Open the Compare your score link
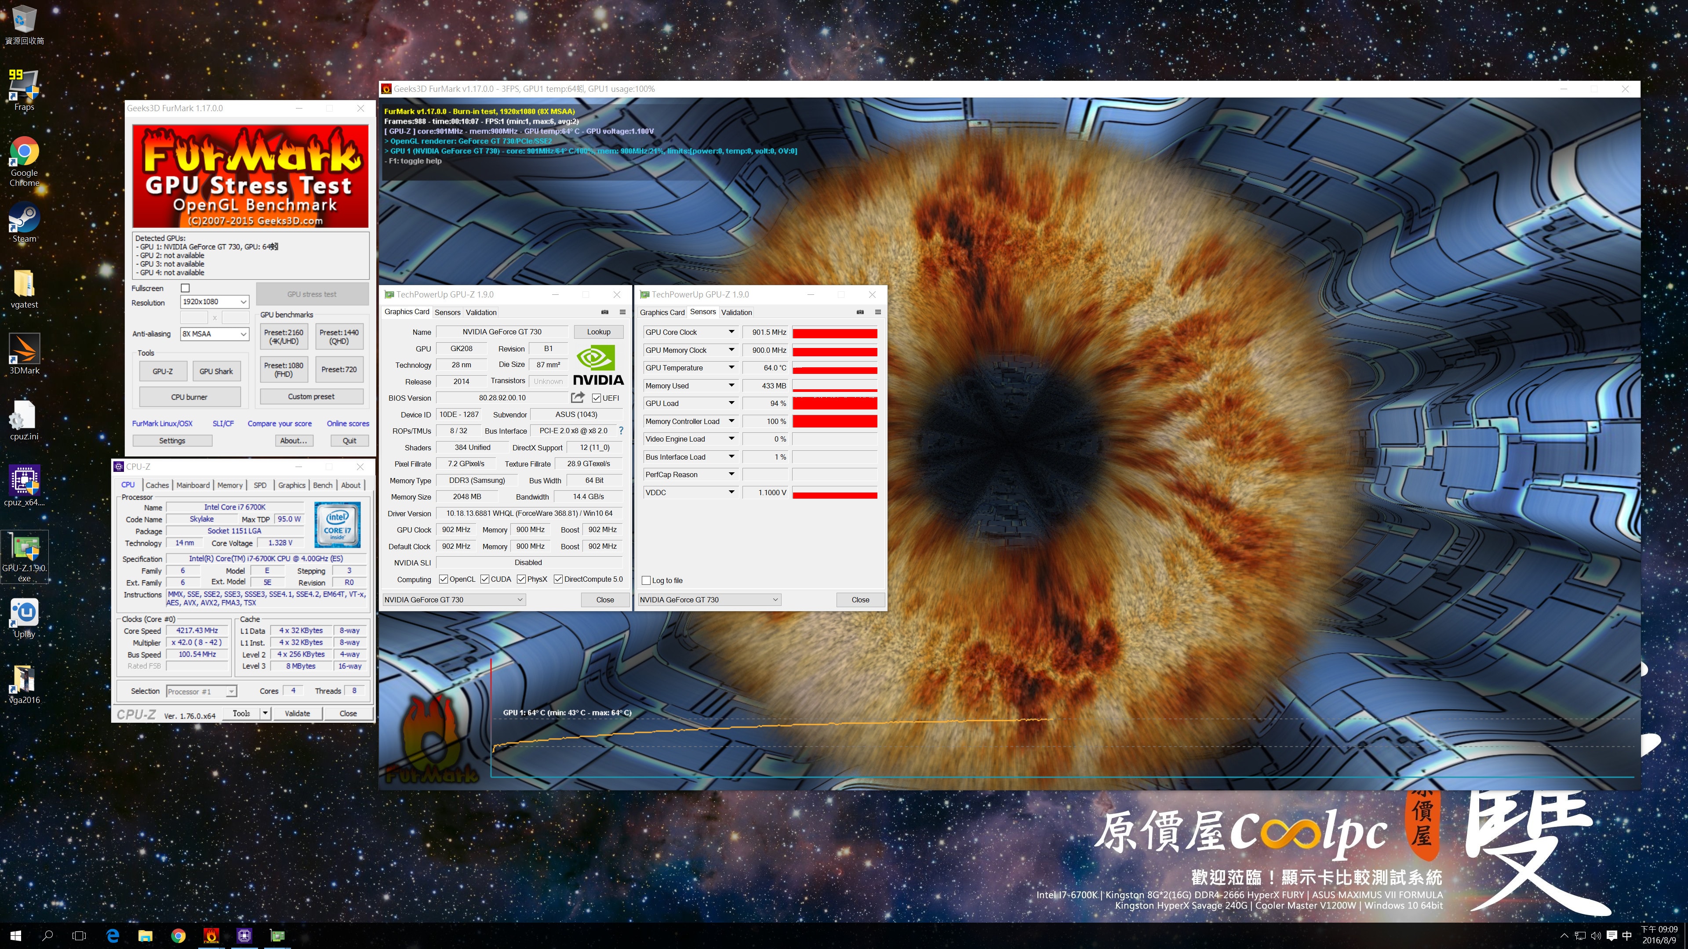This screenshot has height=949, width=1688. coord(280,424)
